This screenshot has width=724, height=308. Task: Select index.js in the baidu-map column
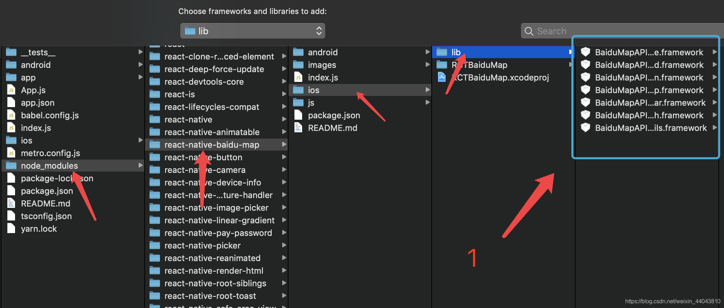pyautogui.click(x=360, y=77)
